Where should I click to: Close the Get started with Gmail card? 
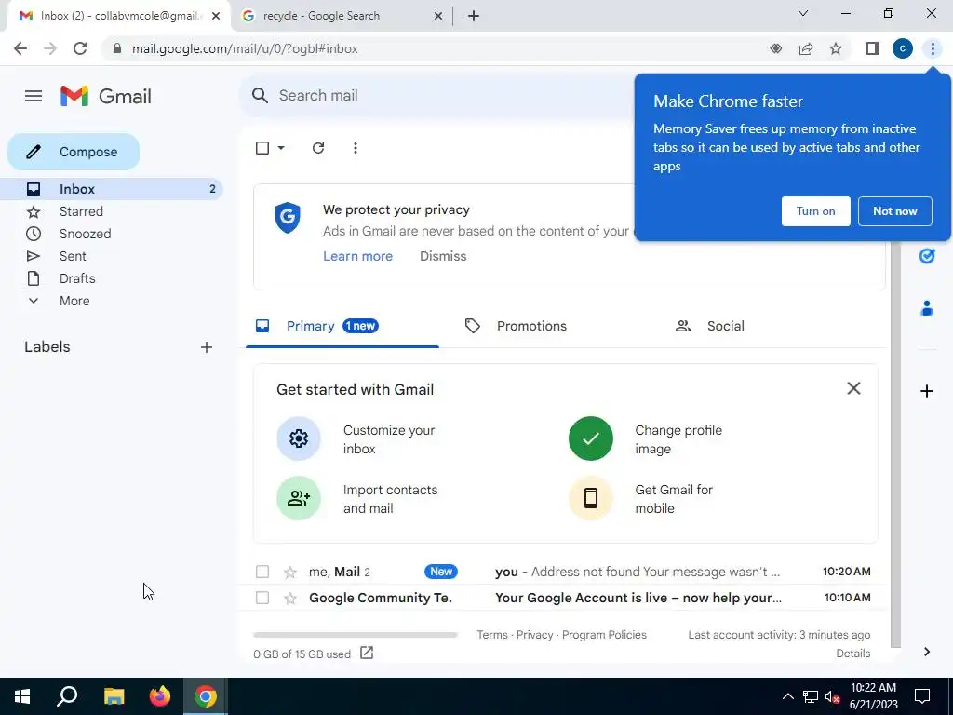click(854, 388)
